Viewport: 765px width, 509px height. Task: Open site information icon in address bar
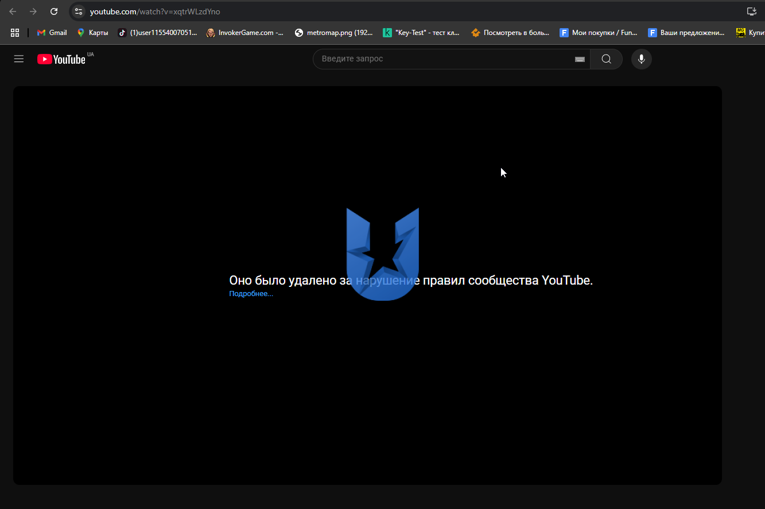click(79, 11)
